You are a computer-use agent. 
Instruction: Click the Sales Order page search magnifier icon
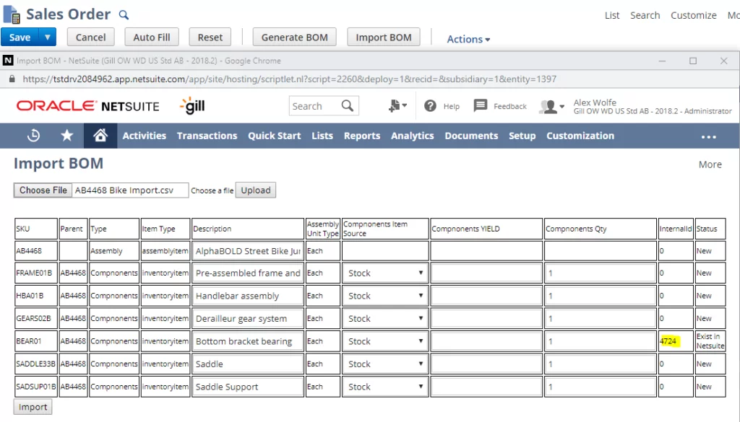(124, 15)
